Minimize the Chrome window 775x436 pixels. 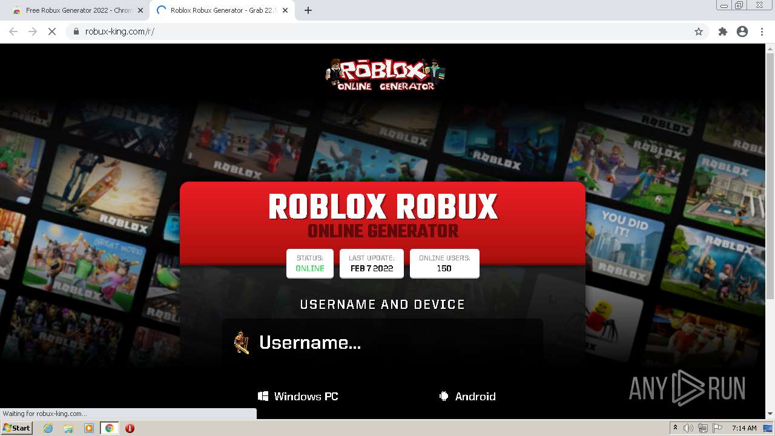(x=724, y=5)
